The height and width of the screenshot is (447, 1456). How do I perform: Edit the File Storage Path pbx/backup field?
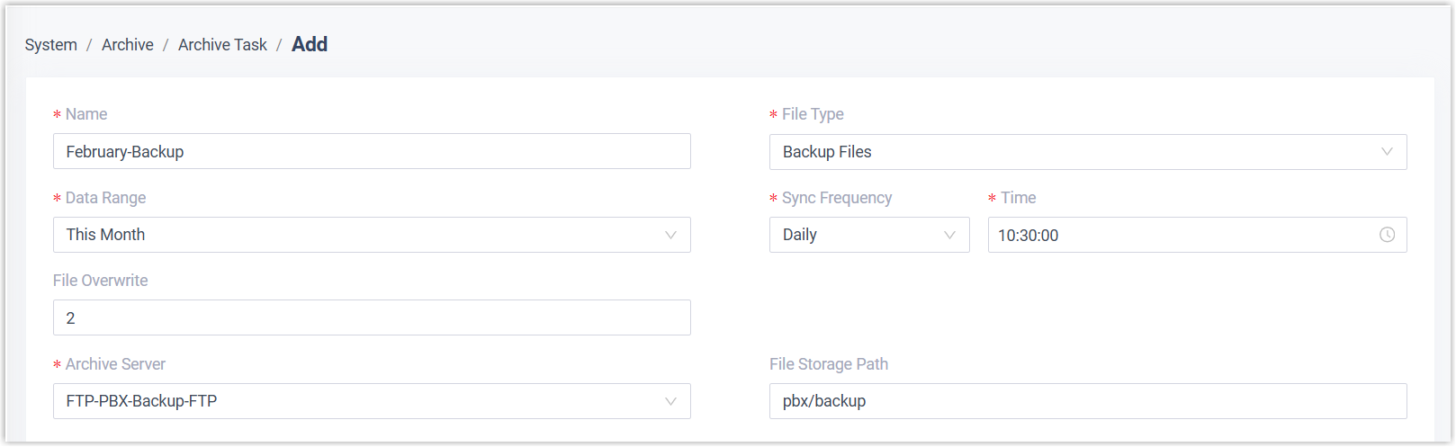[x=1087, y=401]
